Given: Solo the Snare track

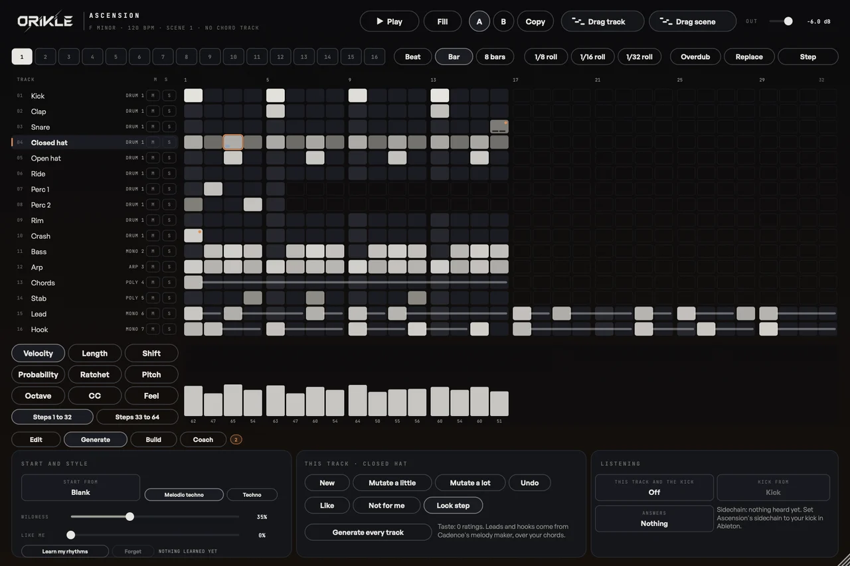Looking at the screenshot, I should (169, 127).
